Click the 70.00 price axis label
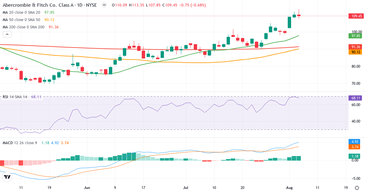 356,83
